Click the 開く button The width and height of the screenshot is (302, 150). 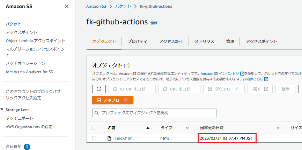pyautogui.click(x=260, y=89)
